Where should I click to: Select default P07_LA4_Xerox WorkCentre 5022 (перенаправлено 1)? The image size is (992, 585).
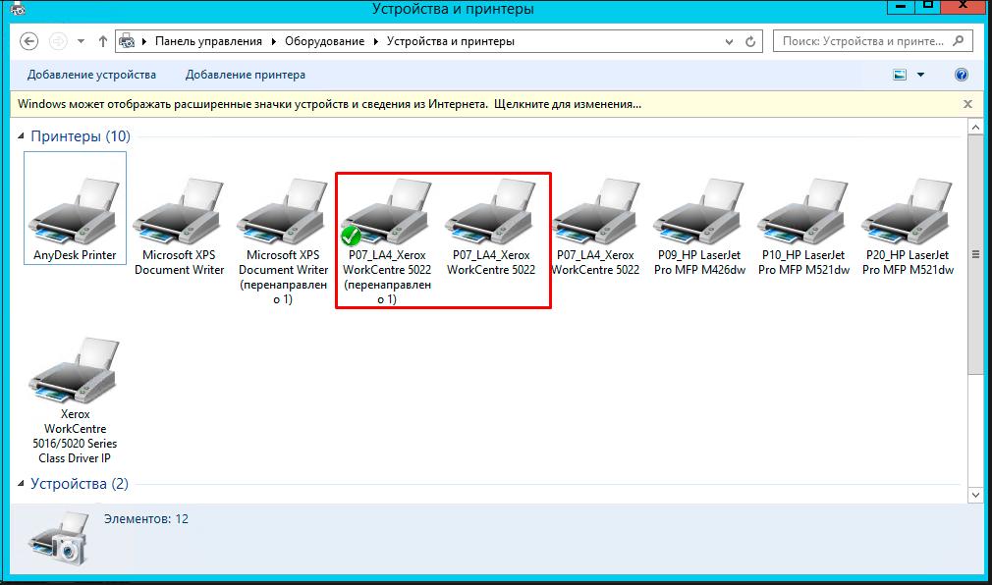click(x=387, y=241)
